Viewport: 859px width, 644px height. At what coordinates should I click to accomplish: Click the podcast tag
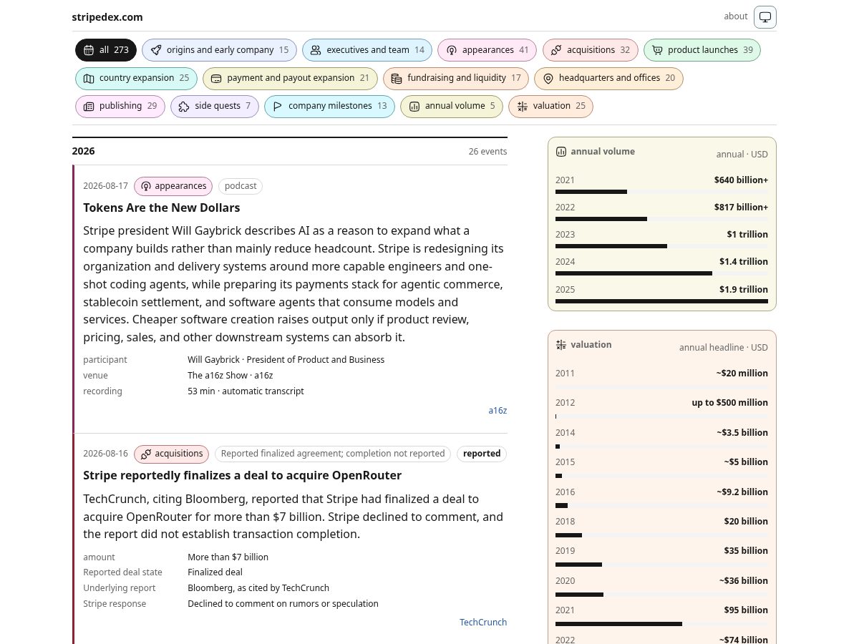(241, 186)
